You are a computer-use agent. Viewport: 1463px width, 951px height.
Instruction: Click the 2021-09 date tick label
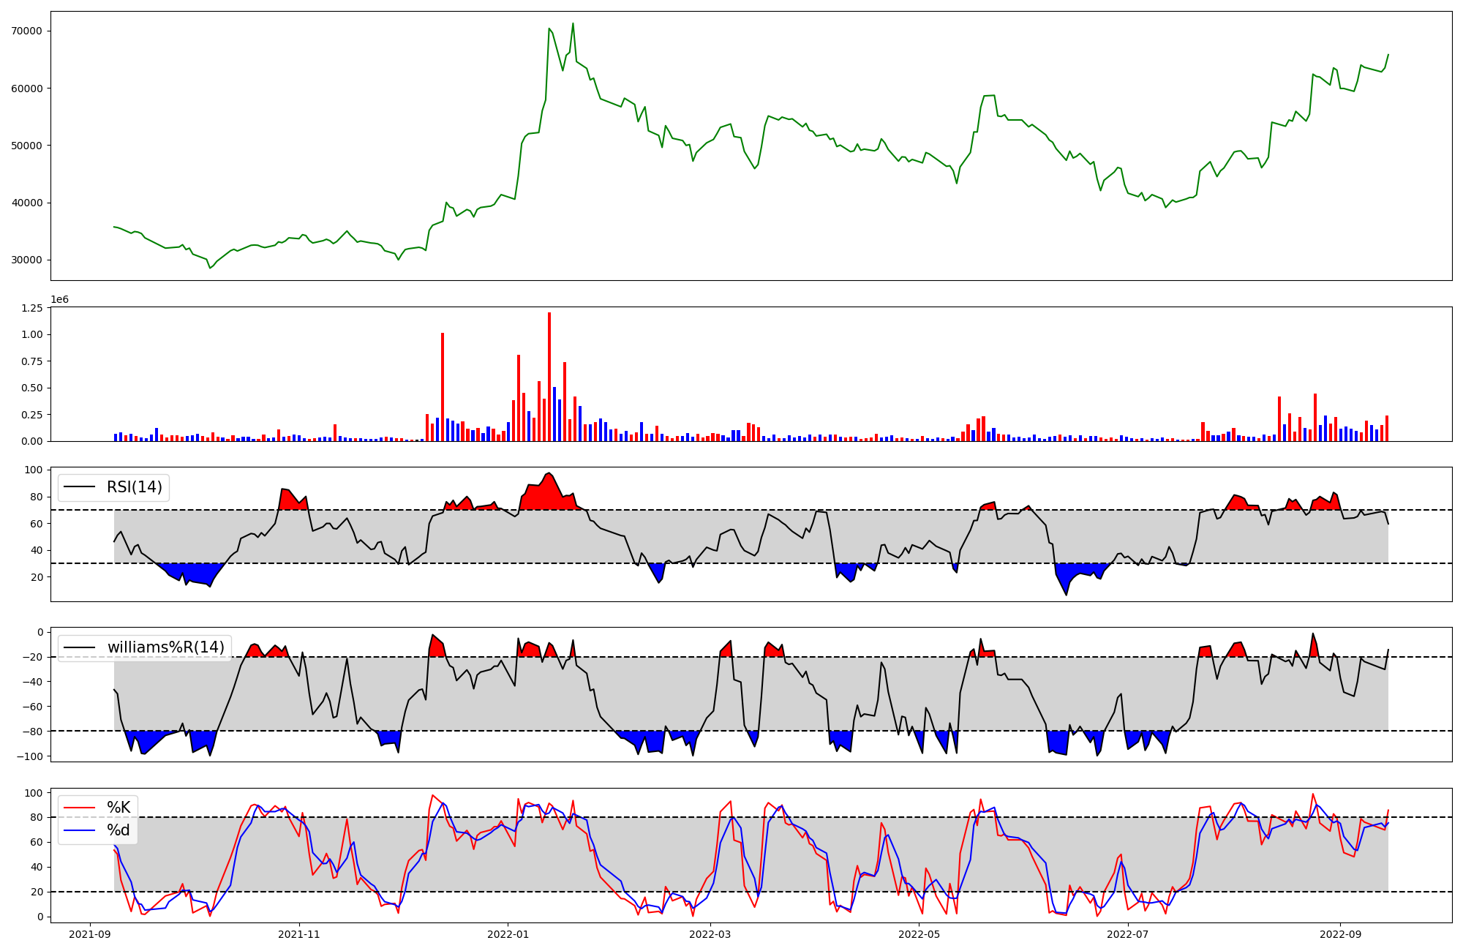[90, 934]
